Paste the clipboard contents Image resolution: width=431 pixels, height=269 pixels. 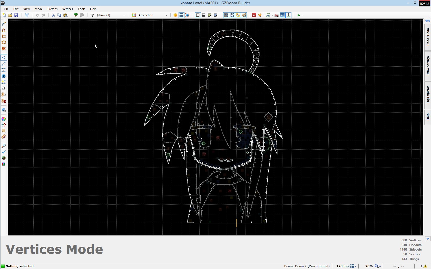tap(65, 15)
